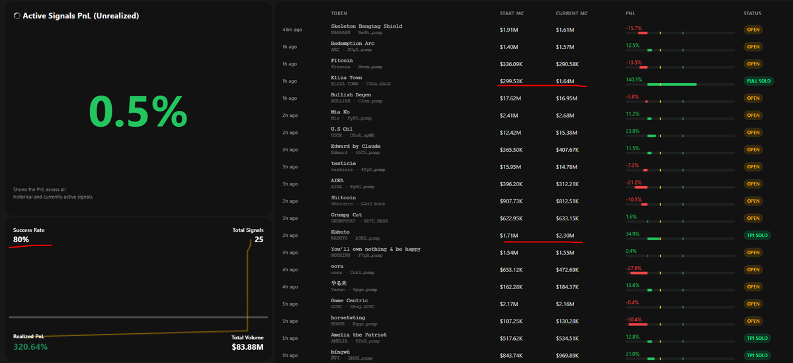Select the bīngwǔ token name
Viewport: 793px width, 363px height.
point(341,352)
